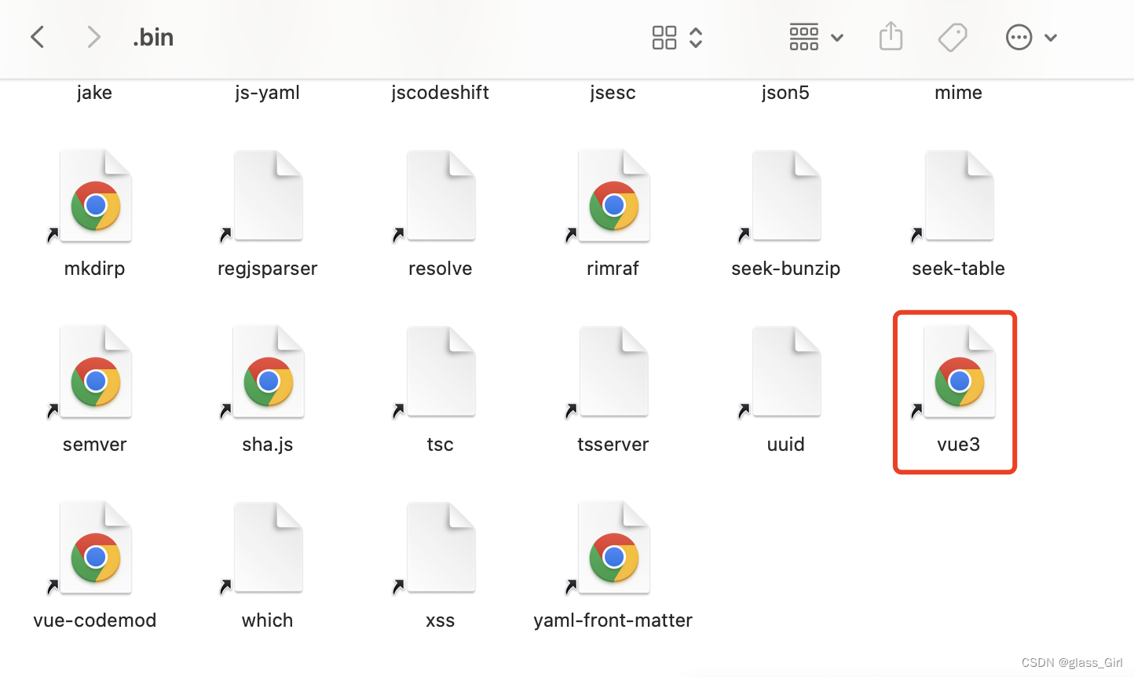Viewport: 1134px width, 677px height.
Task: Click the vue3 file name label
Action: [x=958, y=445]
